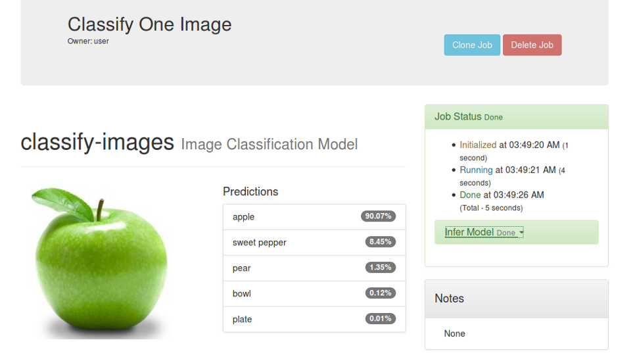
Task: Click the Initialized status entry
Action: (478, 145)
